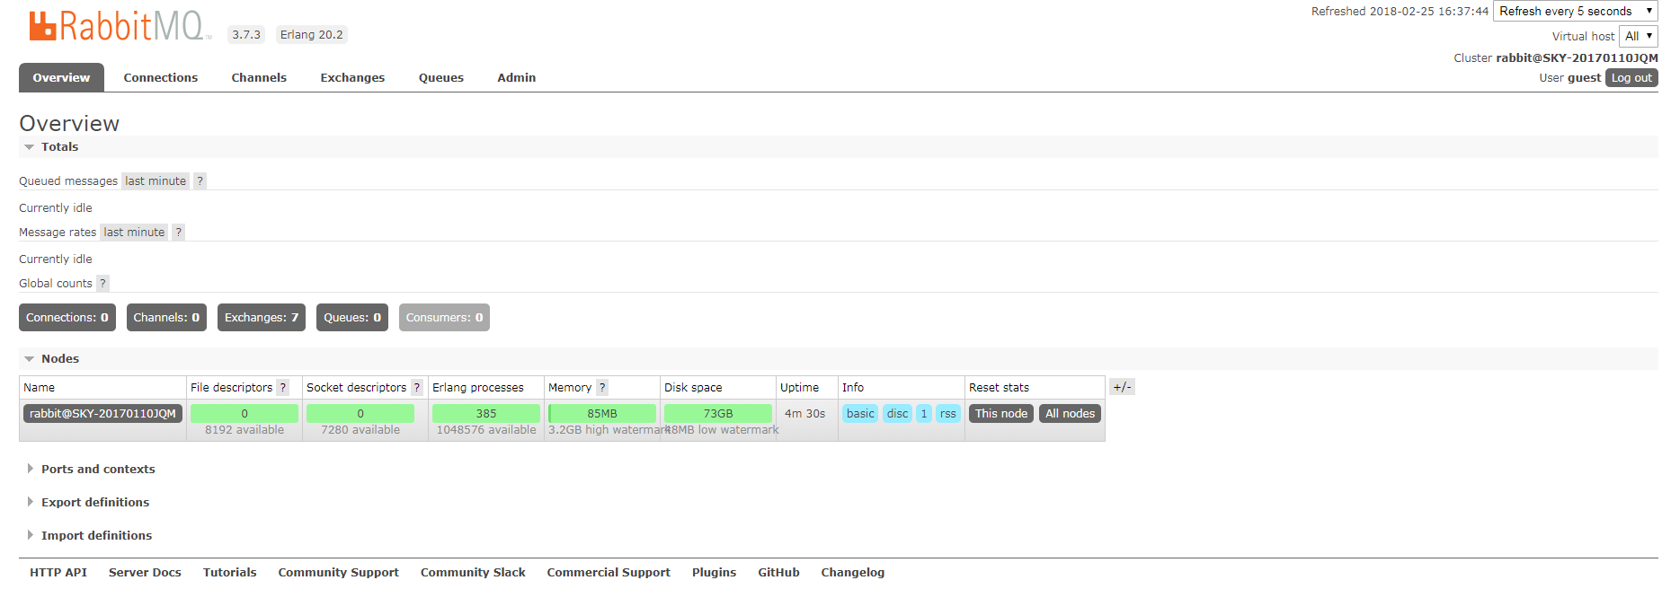Open the Exchanges tab
1662x589 pixels.
click(352, 78)
